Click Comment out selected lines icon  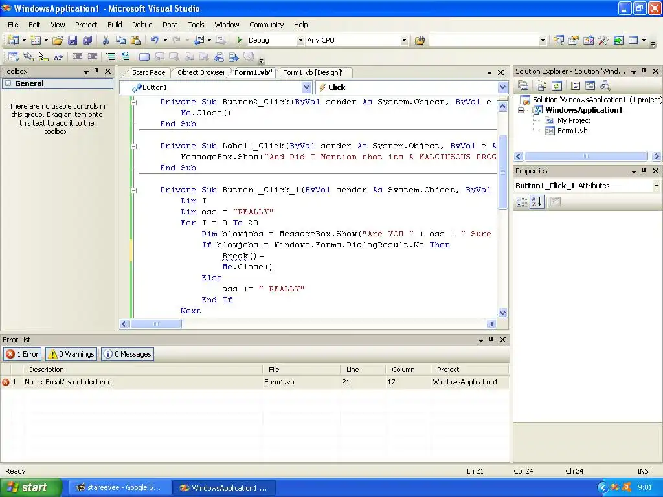(110, 57)
